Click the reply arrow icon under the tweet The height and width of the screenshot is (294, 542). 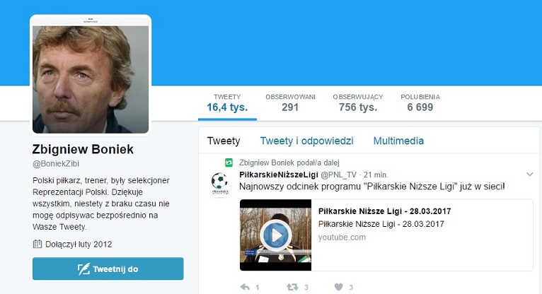[245, 287]
